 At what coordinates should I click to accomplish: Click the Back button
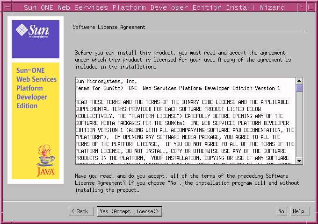81,211
